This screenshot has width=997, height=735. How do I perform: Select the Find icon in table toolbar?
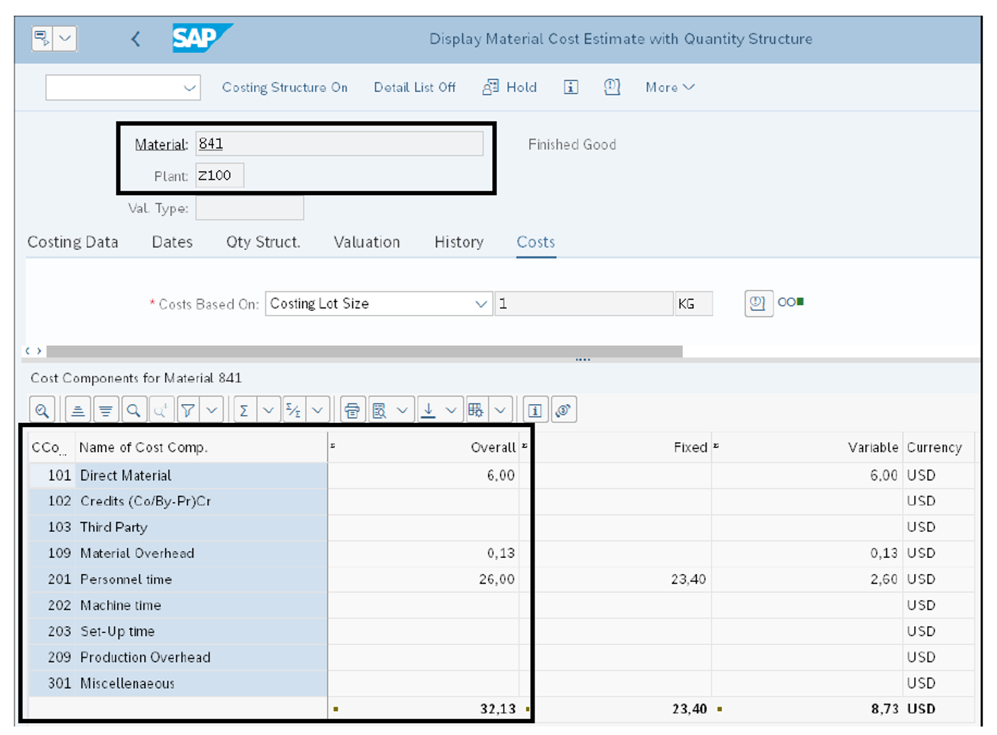click(134, 410)
